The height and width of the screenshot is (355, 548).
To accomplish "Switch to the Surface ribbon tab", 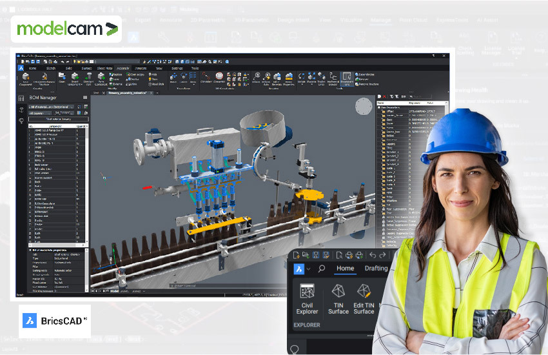I will coord(86,68).
